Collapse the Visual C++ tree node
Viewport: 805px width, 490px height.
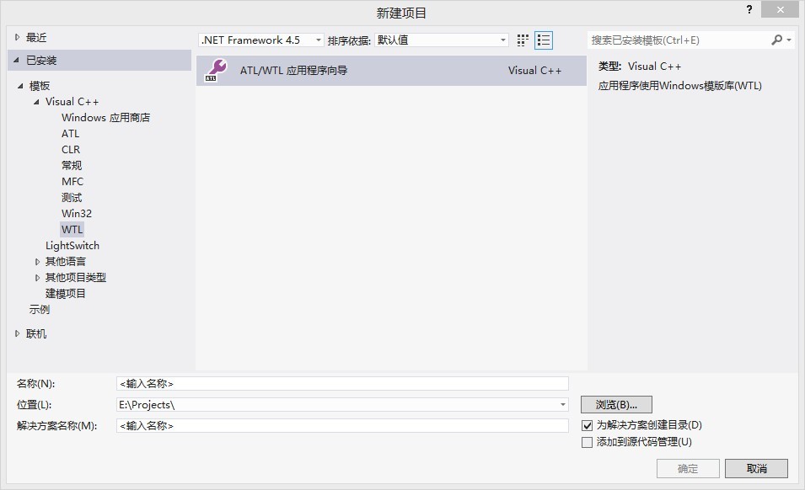[36, 102]
